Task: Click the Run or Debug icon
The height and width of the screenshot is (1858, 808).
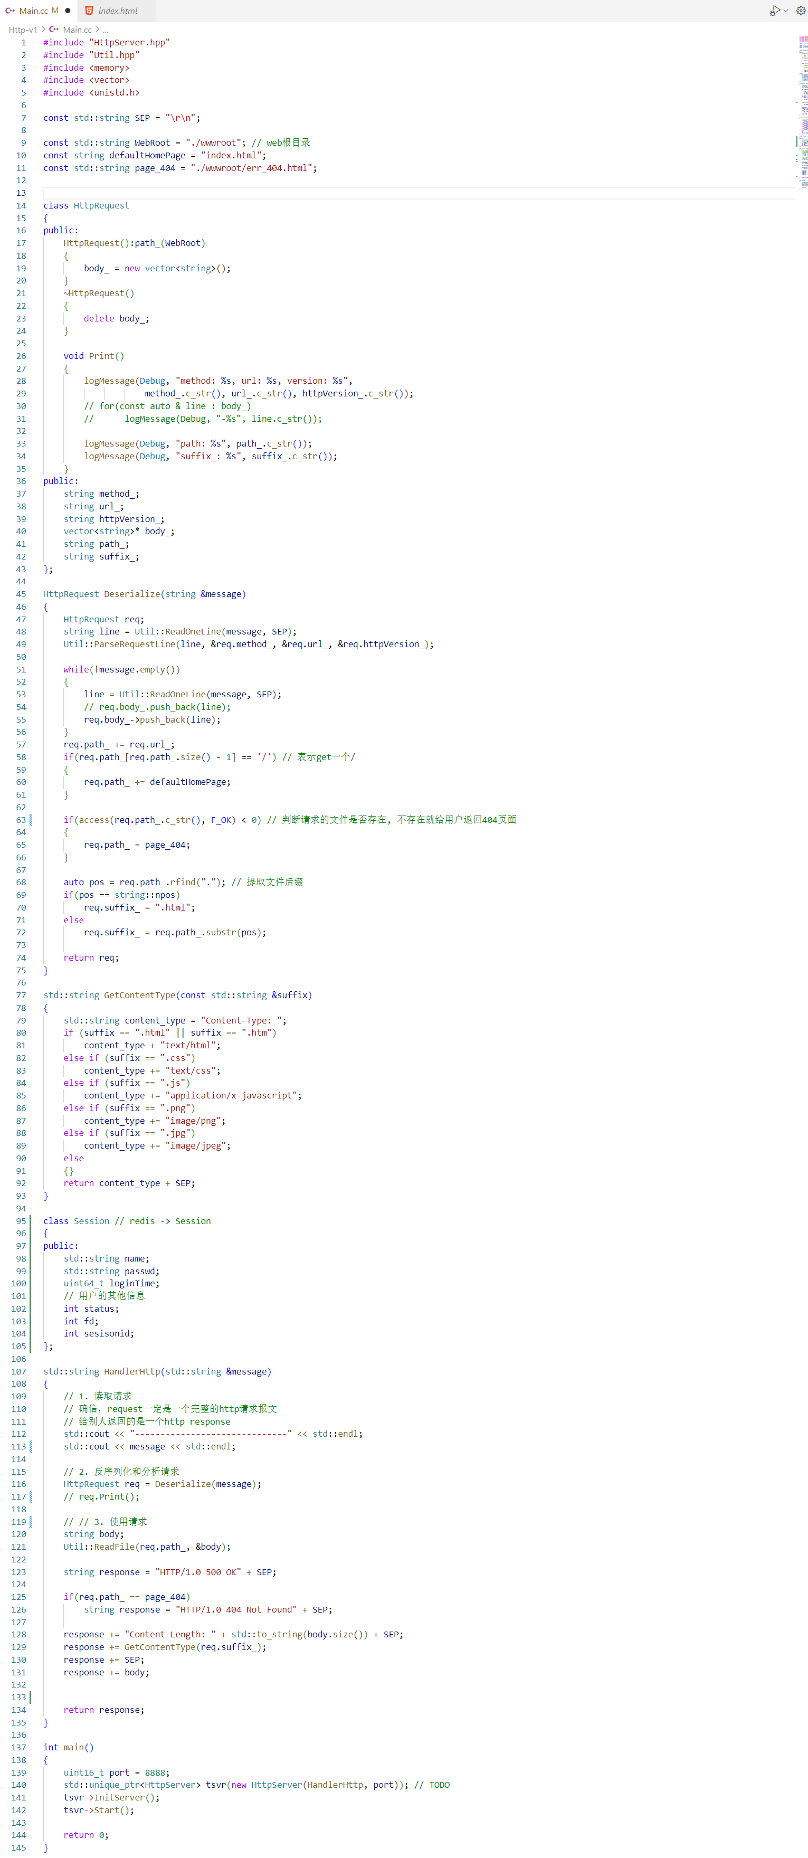Action: coord(774,11)
